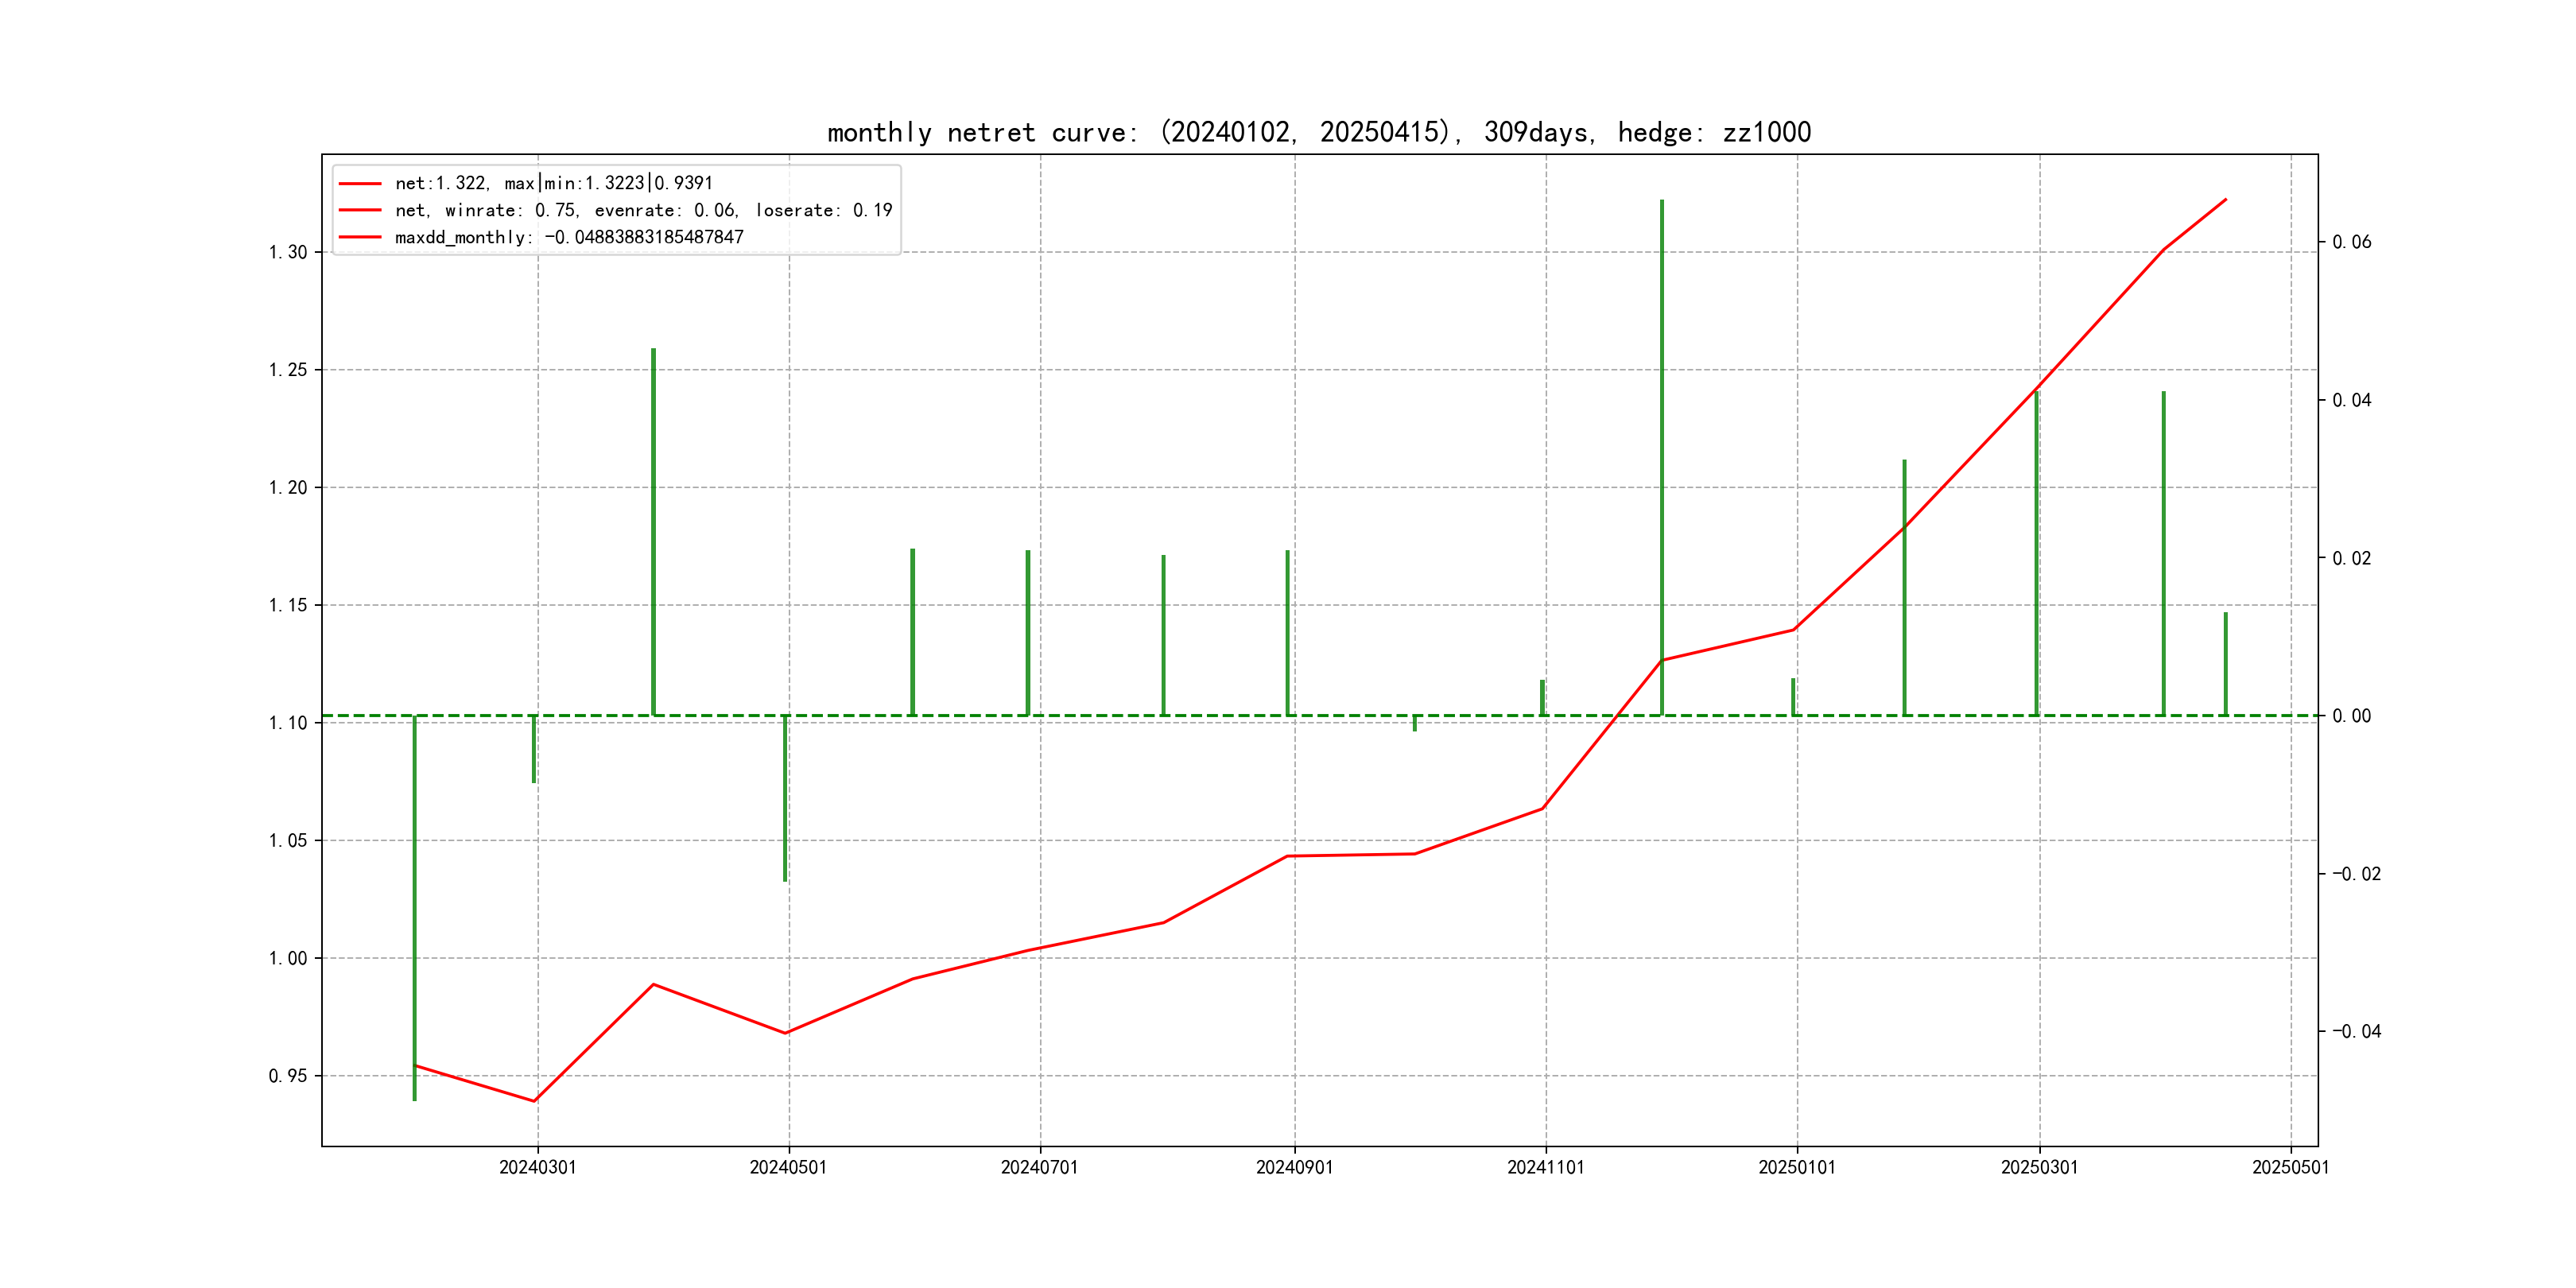Click the red line swatch for maxdd_monthly
Image resolution: width=2576 pixels, height=1288 pixels.
click(x=360, y=237)
